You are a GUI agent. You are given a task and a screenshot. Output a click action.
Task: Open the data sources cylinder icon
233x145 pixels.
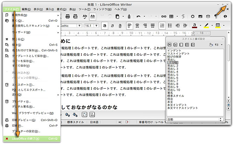tap(208, 16)
